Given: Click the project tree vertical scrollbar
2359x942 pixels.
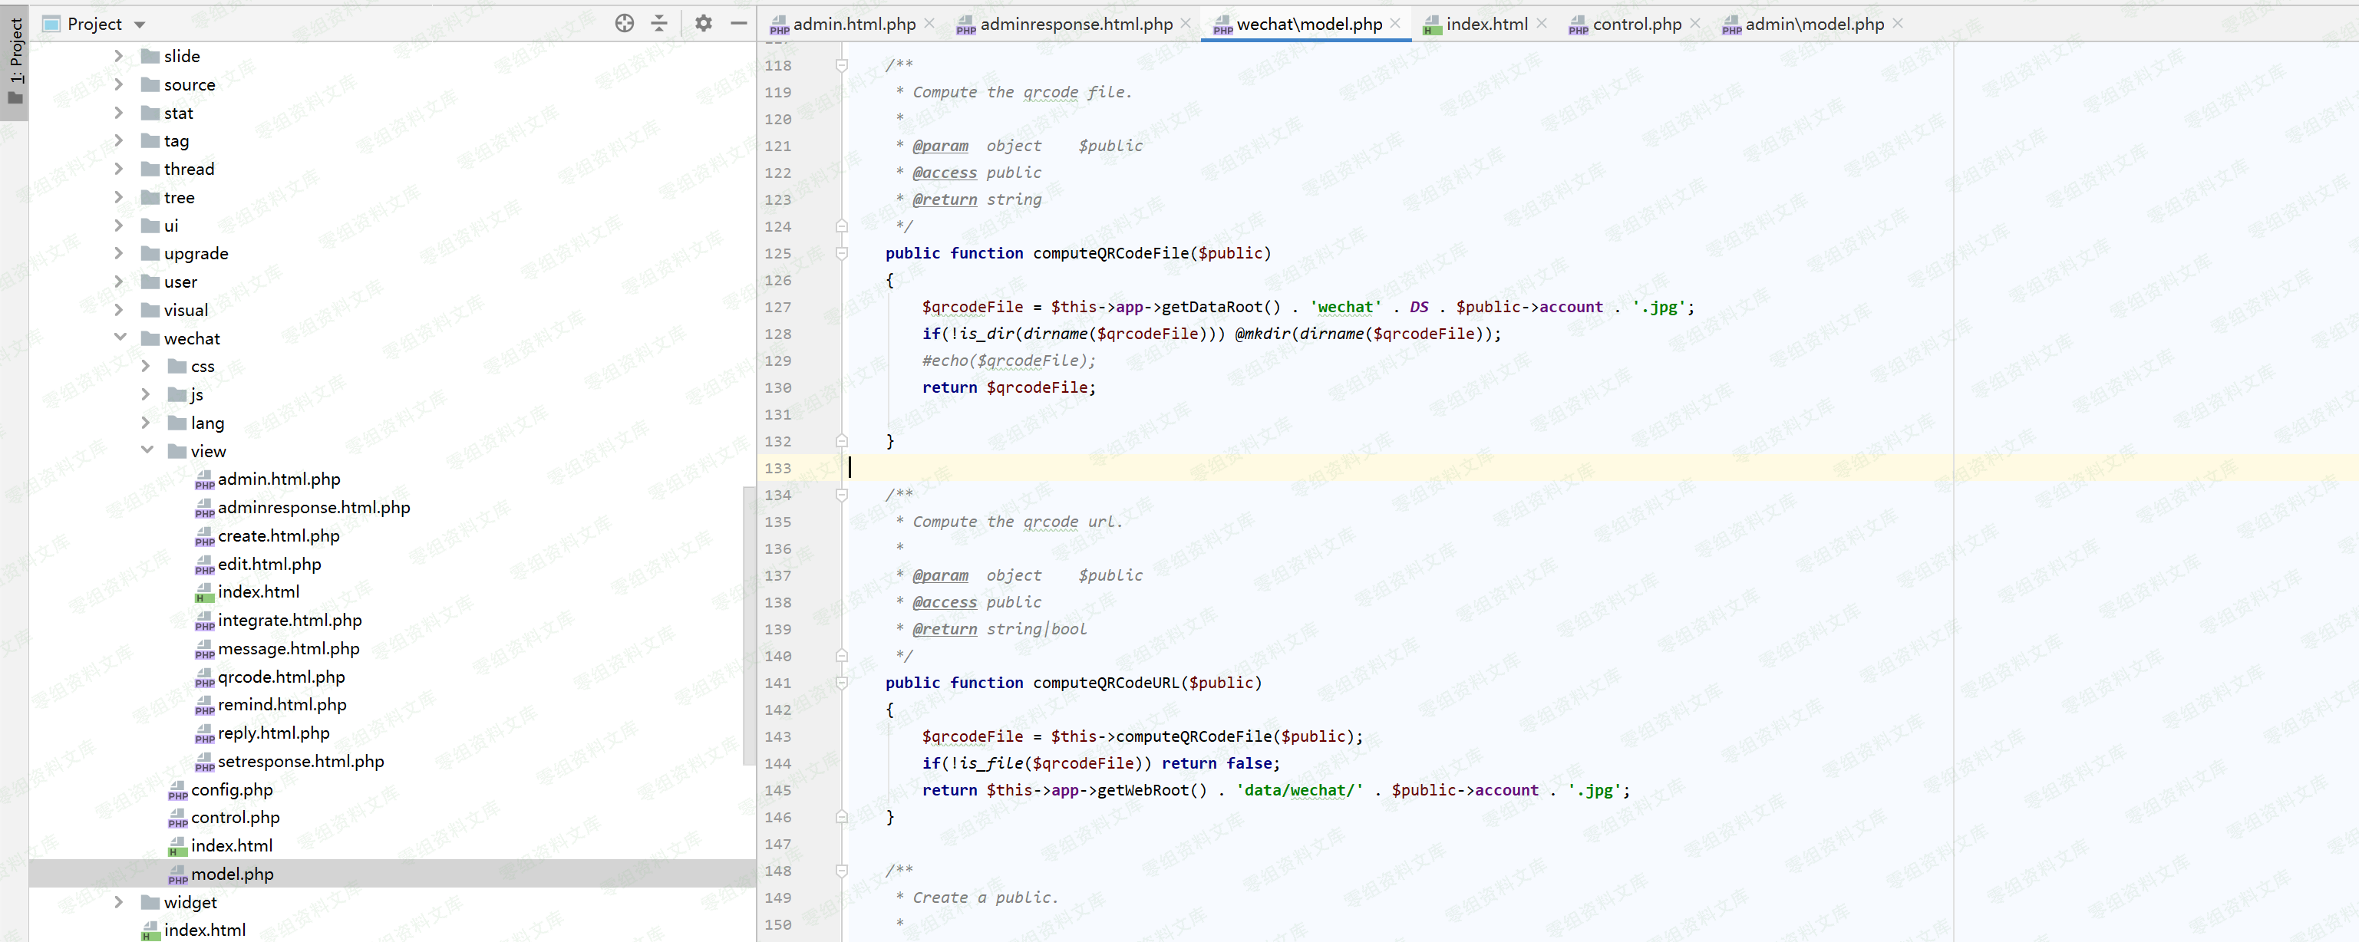Looking at the screenshot, I should pyautogui.click(x=748, y=623).
